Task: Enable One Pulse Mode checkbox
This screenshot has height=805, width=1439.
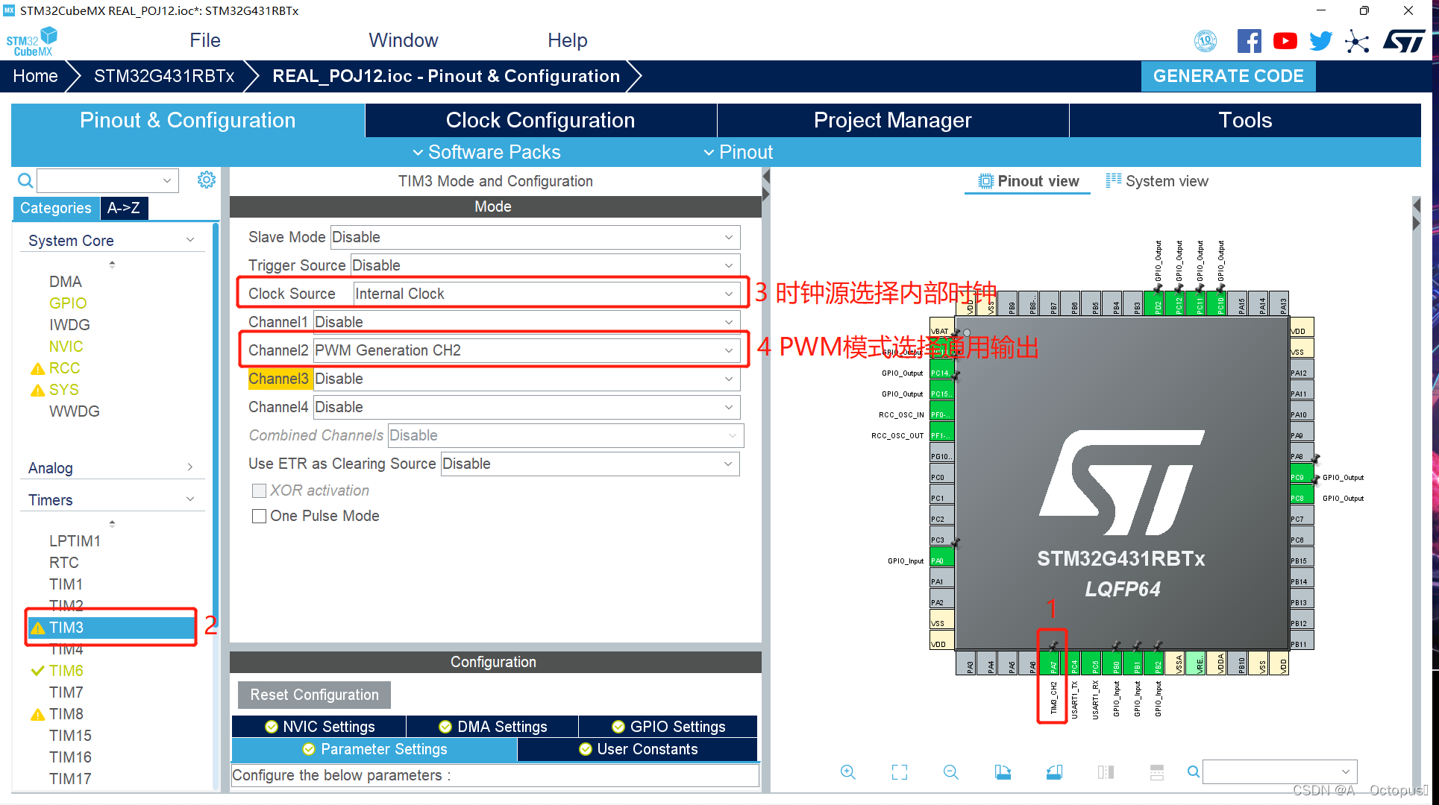Action: click(x=260, y=516)
